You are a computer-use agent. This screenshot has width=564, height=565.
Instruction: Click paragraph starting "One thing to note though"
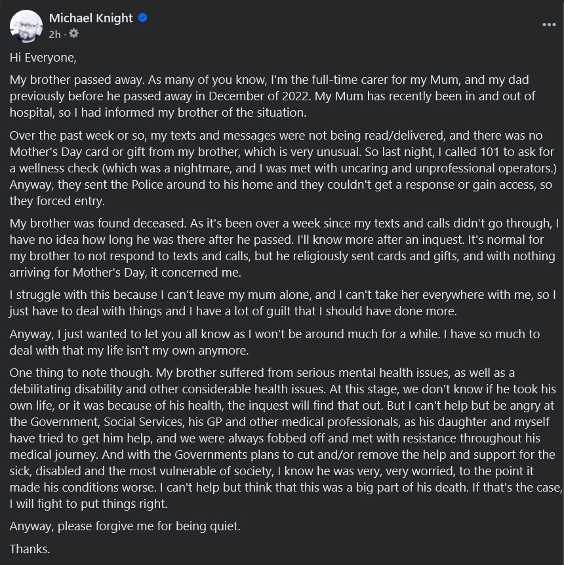(286, 438)
